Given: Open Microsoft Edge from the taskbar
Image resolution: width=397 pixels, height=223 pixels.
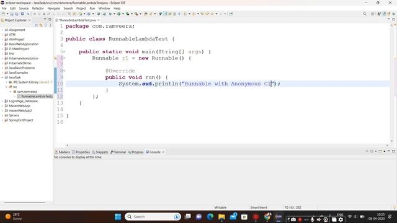Looking at the screenshot, I should coord(210,217).
